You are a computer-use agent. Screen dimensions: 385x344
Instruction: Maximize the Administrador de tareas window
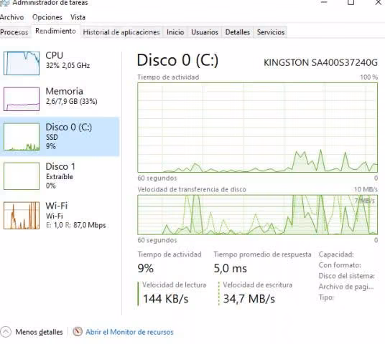pos(351,2)
